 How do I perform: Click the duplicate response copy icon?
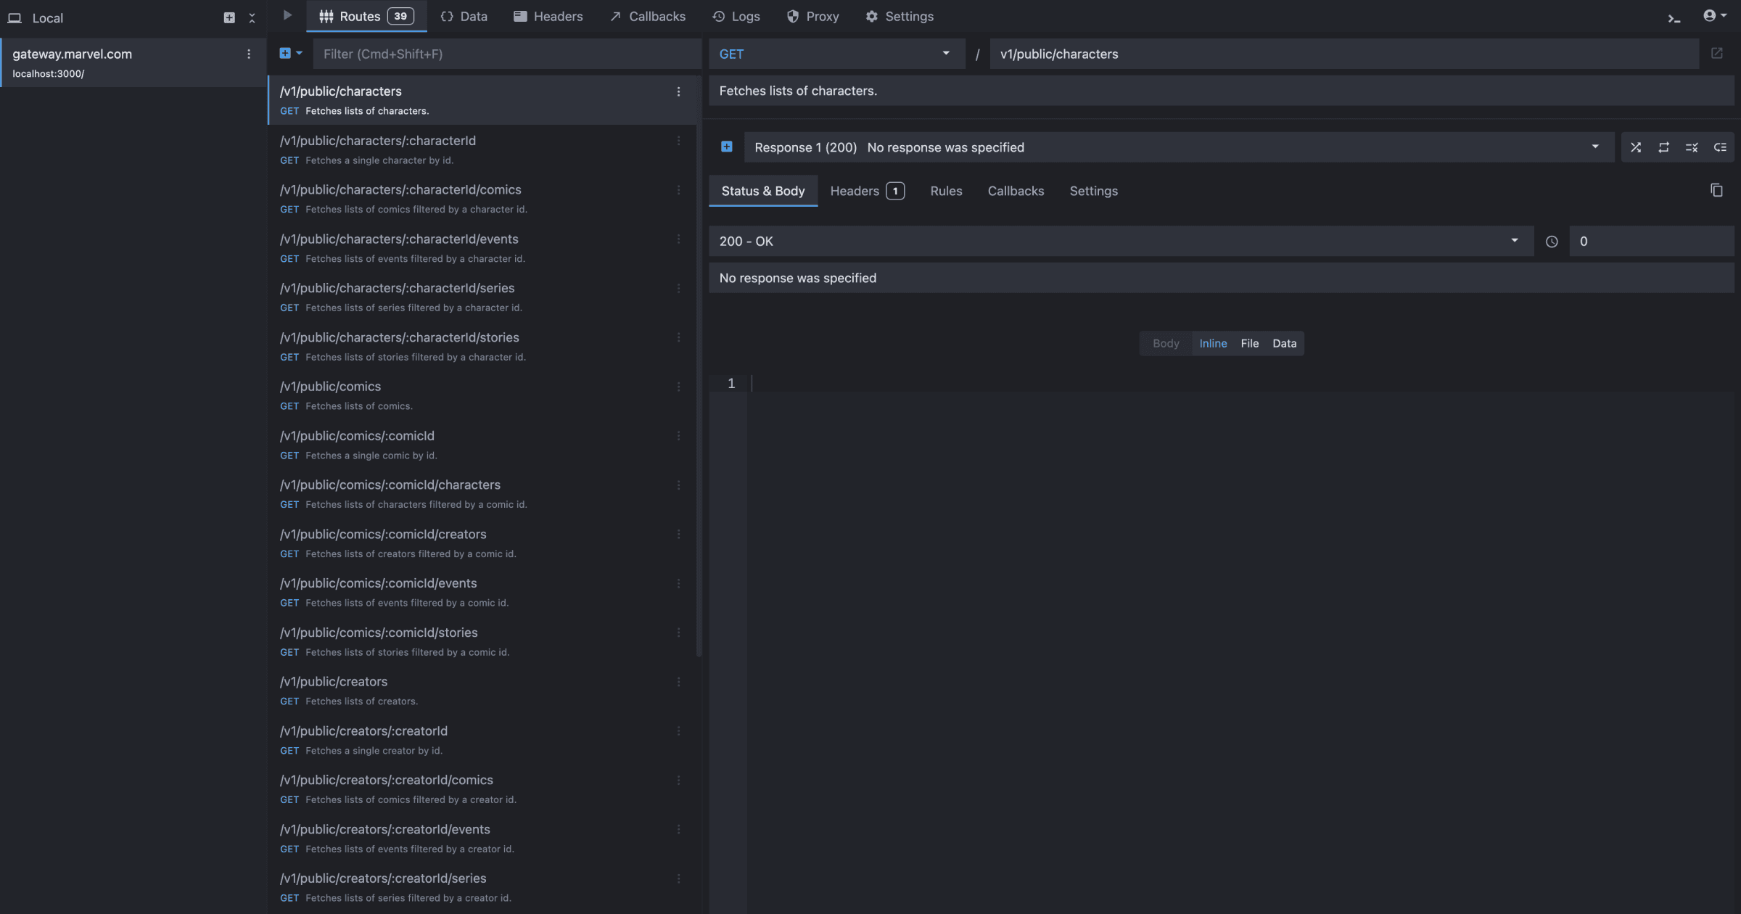[x=1716, y=190]
